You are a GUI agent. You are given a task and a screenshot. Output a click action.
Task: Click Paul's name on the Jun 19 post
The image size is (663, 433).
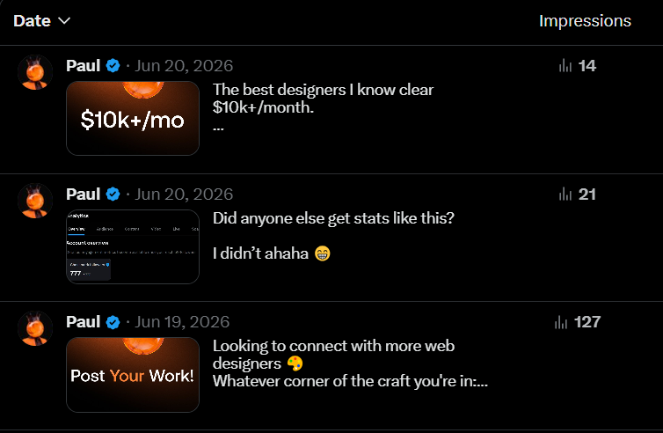[x=83, y=322]
